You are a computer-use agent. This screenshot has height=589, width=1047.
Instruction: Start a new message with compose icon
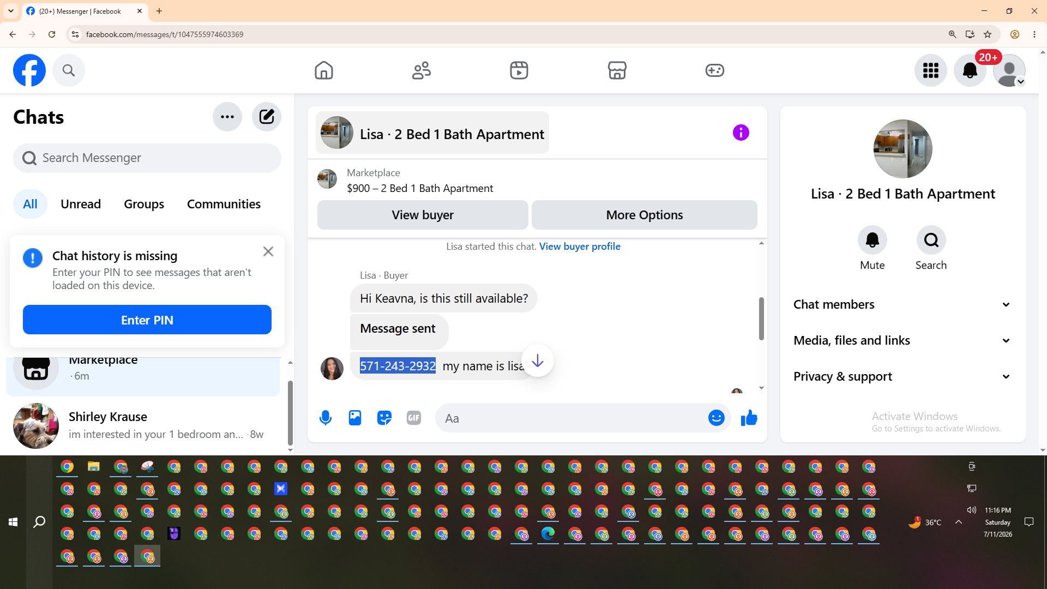coord(267,117)
